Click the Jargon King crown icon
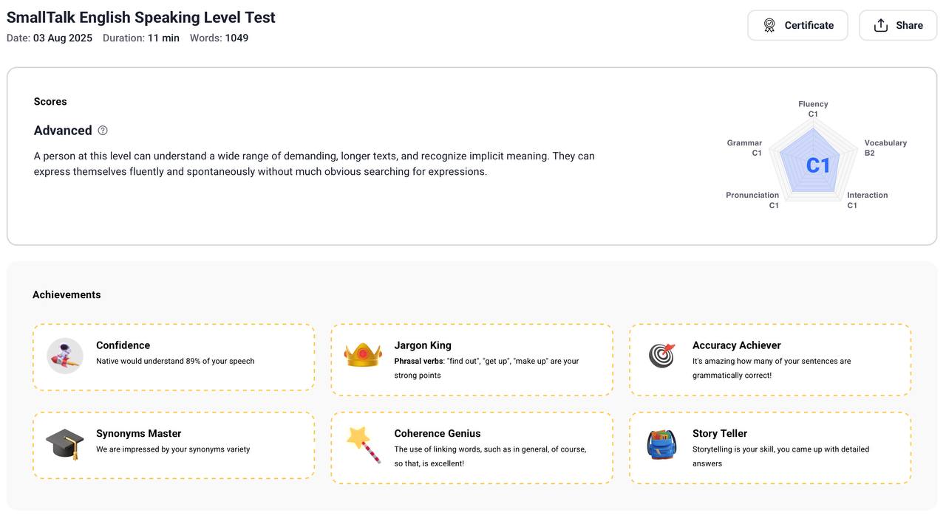This screenshot has width=946, height=518. [363, 355]
